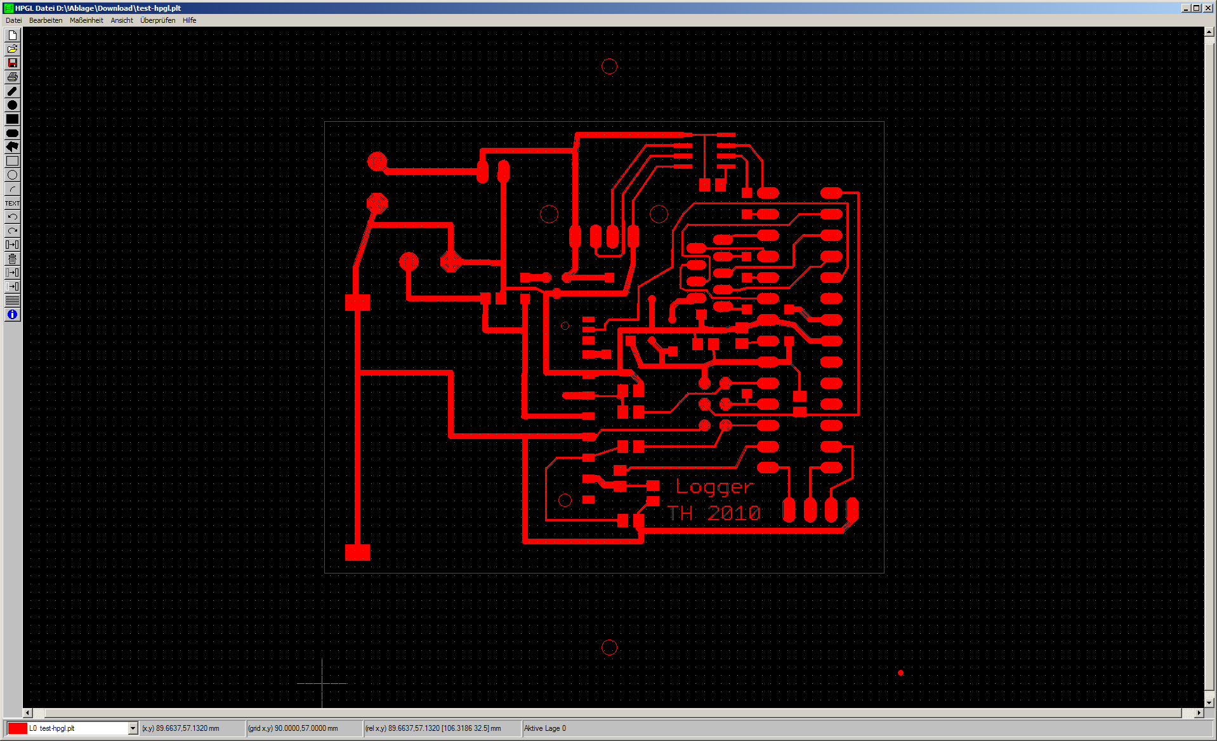Open the Hilfe menu
This screenshot has height=741, width=1217.
coord(189,20)
